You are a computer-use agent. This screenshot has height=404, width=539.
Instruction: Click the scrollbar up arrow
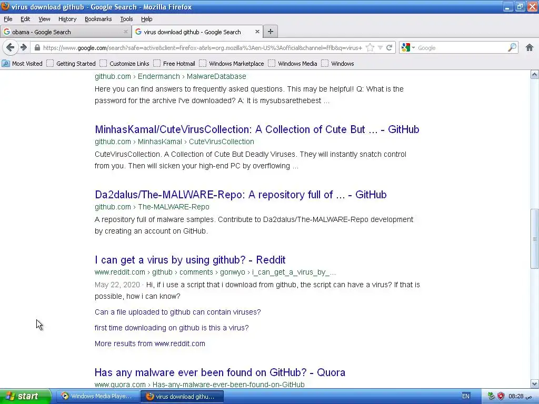tap(535, 75)
